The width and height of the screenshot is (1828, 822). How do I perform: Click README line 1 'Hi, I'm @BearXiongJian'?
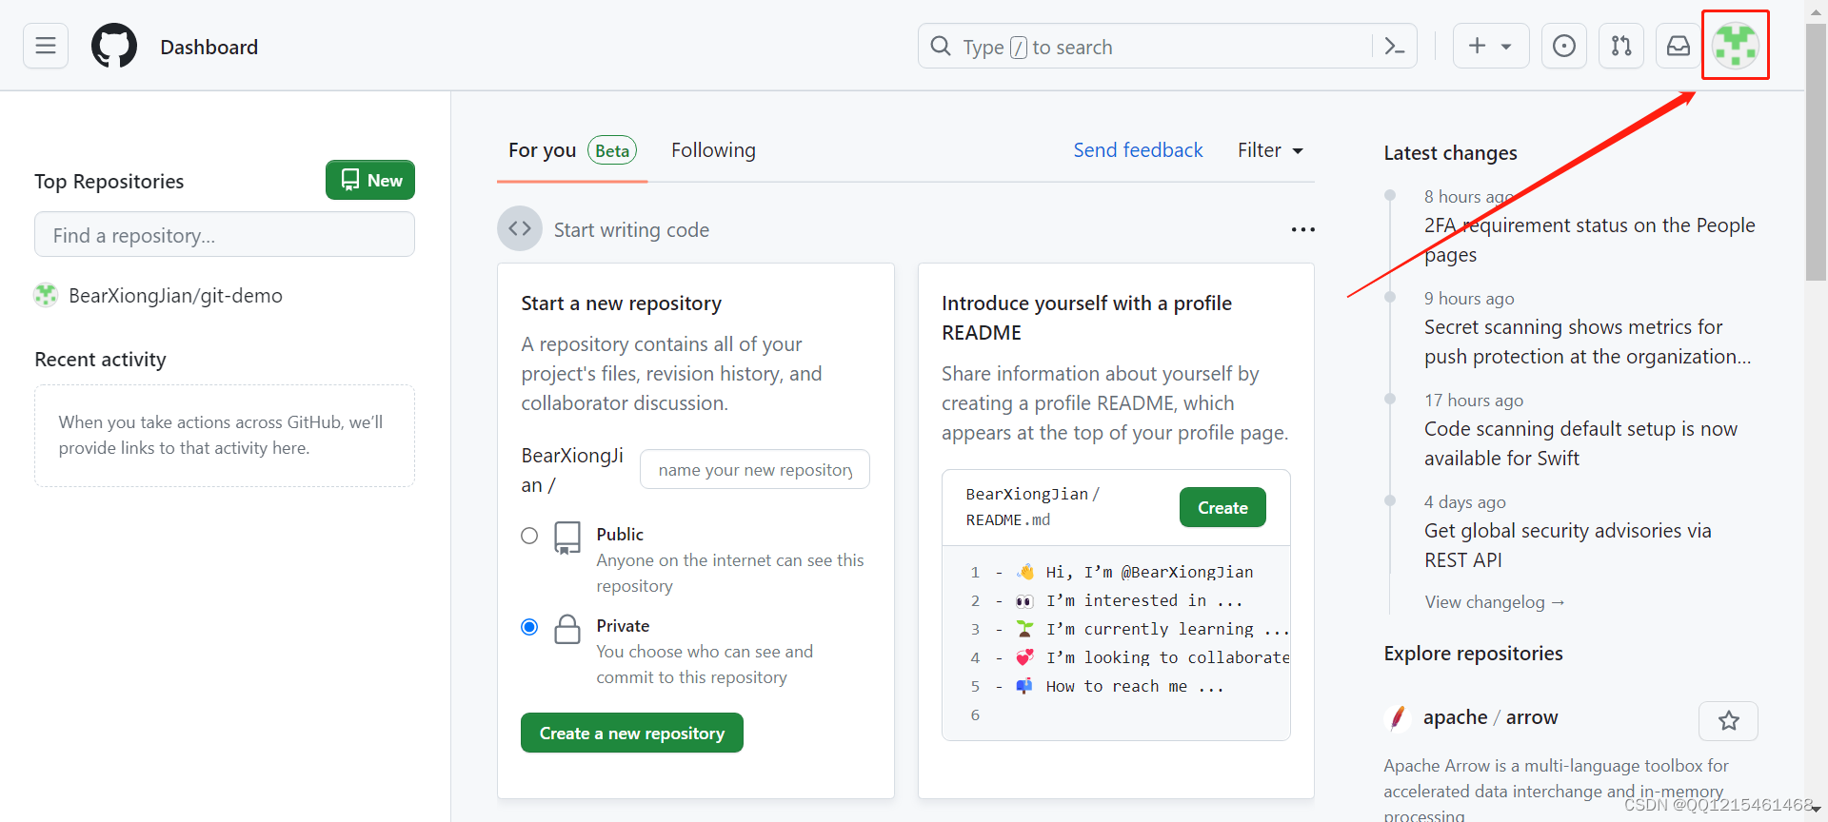(1149, 572)
